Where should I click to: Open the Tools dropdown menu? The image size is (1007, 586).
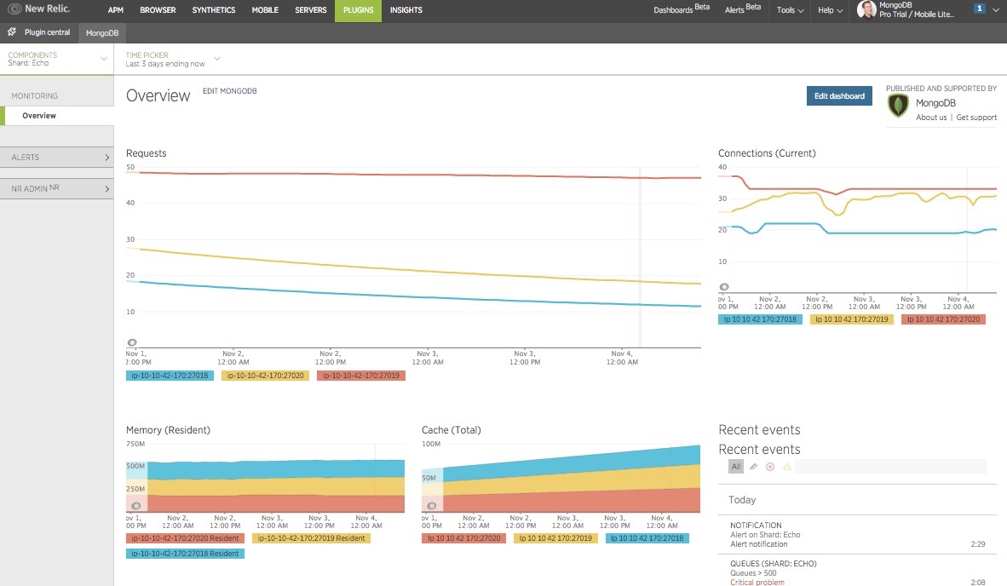click(790, 10)
